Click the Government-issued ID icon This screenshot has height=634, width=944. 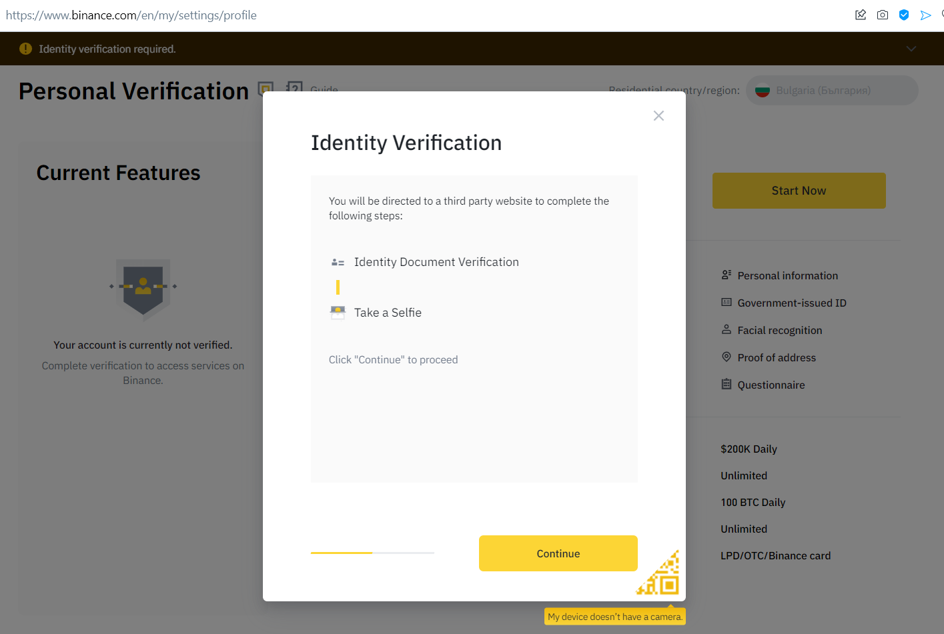(727, 302)
